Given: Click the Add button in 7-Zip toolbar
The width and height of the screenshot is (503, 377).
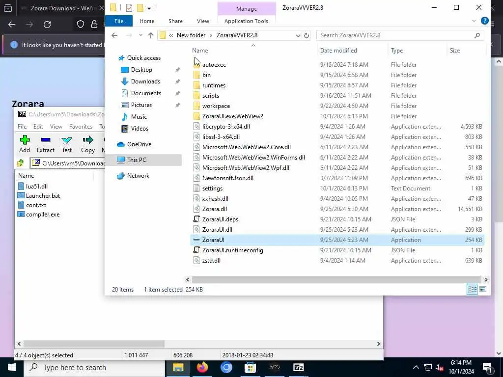Looking at the screenshot, I should click(x=25, y=144).
